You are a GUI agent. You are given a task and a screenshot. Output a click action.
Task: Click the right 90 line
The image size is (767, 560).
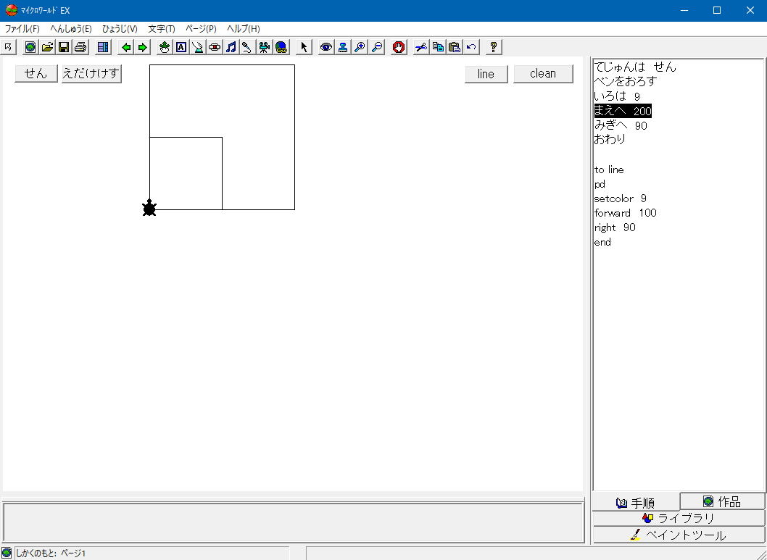point(615,227)
